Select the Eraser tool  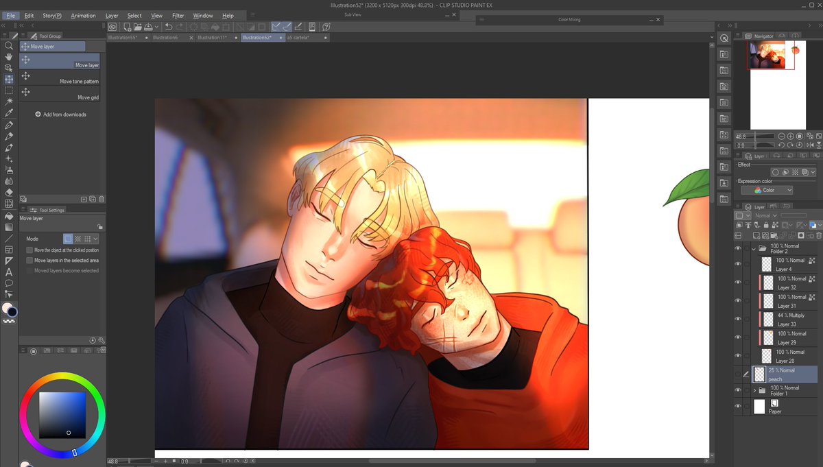click(x=9, y=193)
